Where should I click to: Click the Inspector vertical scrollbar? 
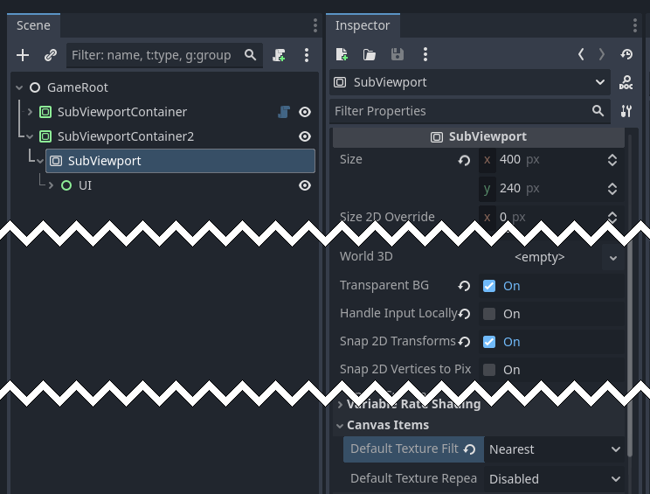pyautogui.click(x=630, y=296)
